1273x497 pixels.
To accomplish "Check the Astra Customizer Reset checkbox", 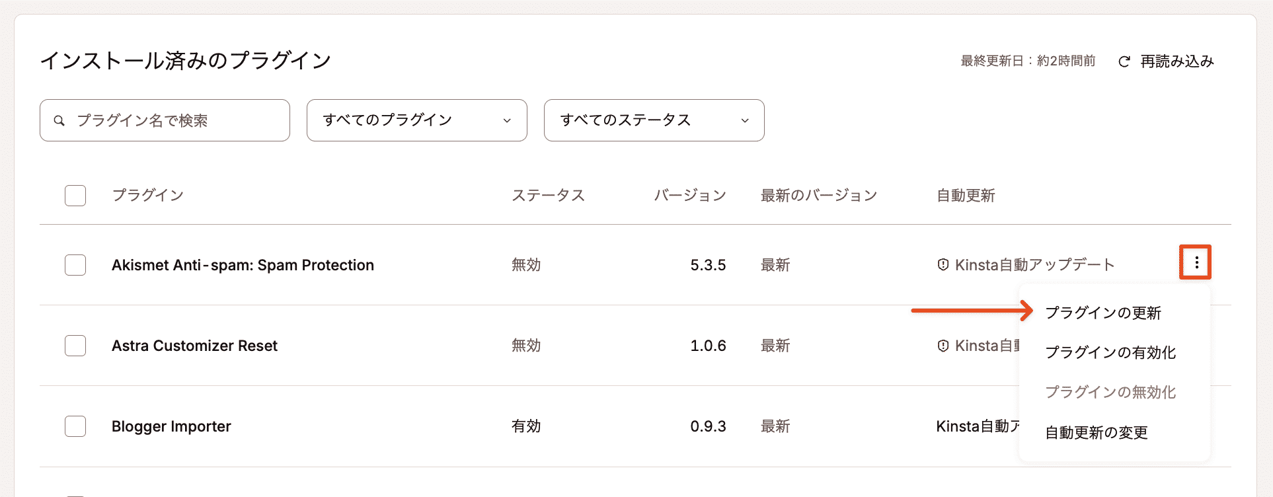I will [x=75, y=345].
